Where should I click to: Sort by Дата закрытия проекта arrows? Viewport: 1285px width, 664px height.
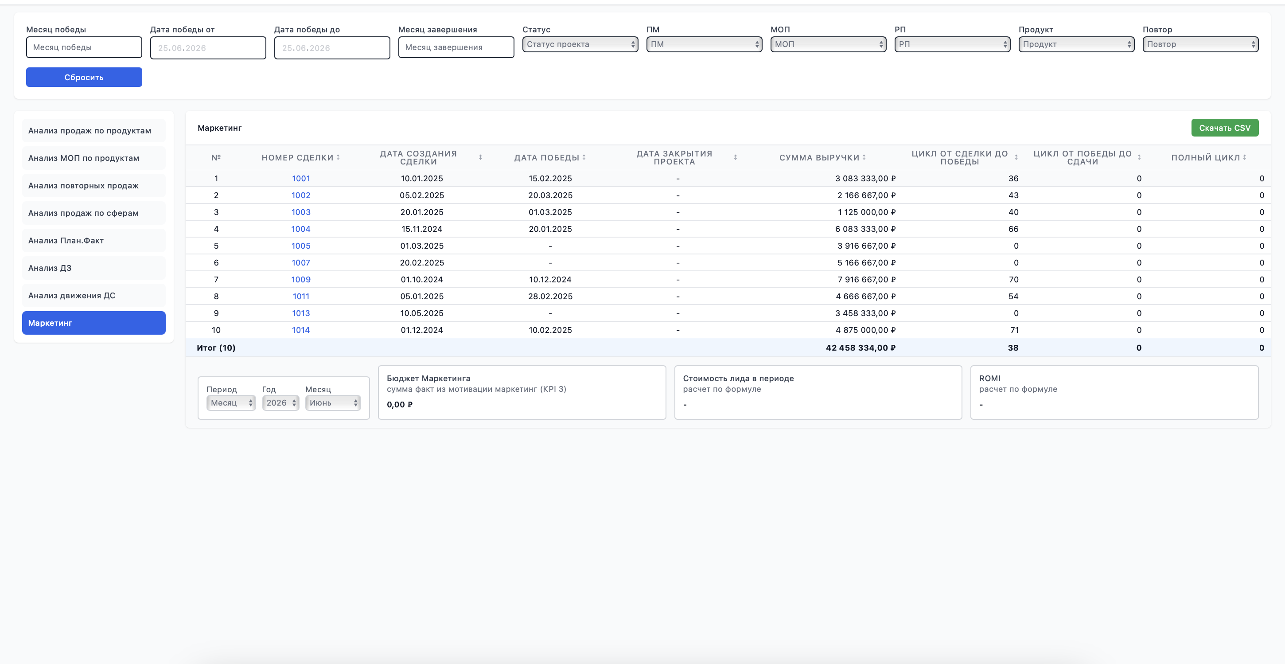[735, 158]
